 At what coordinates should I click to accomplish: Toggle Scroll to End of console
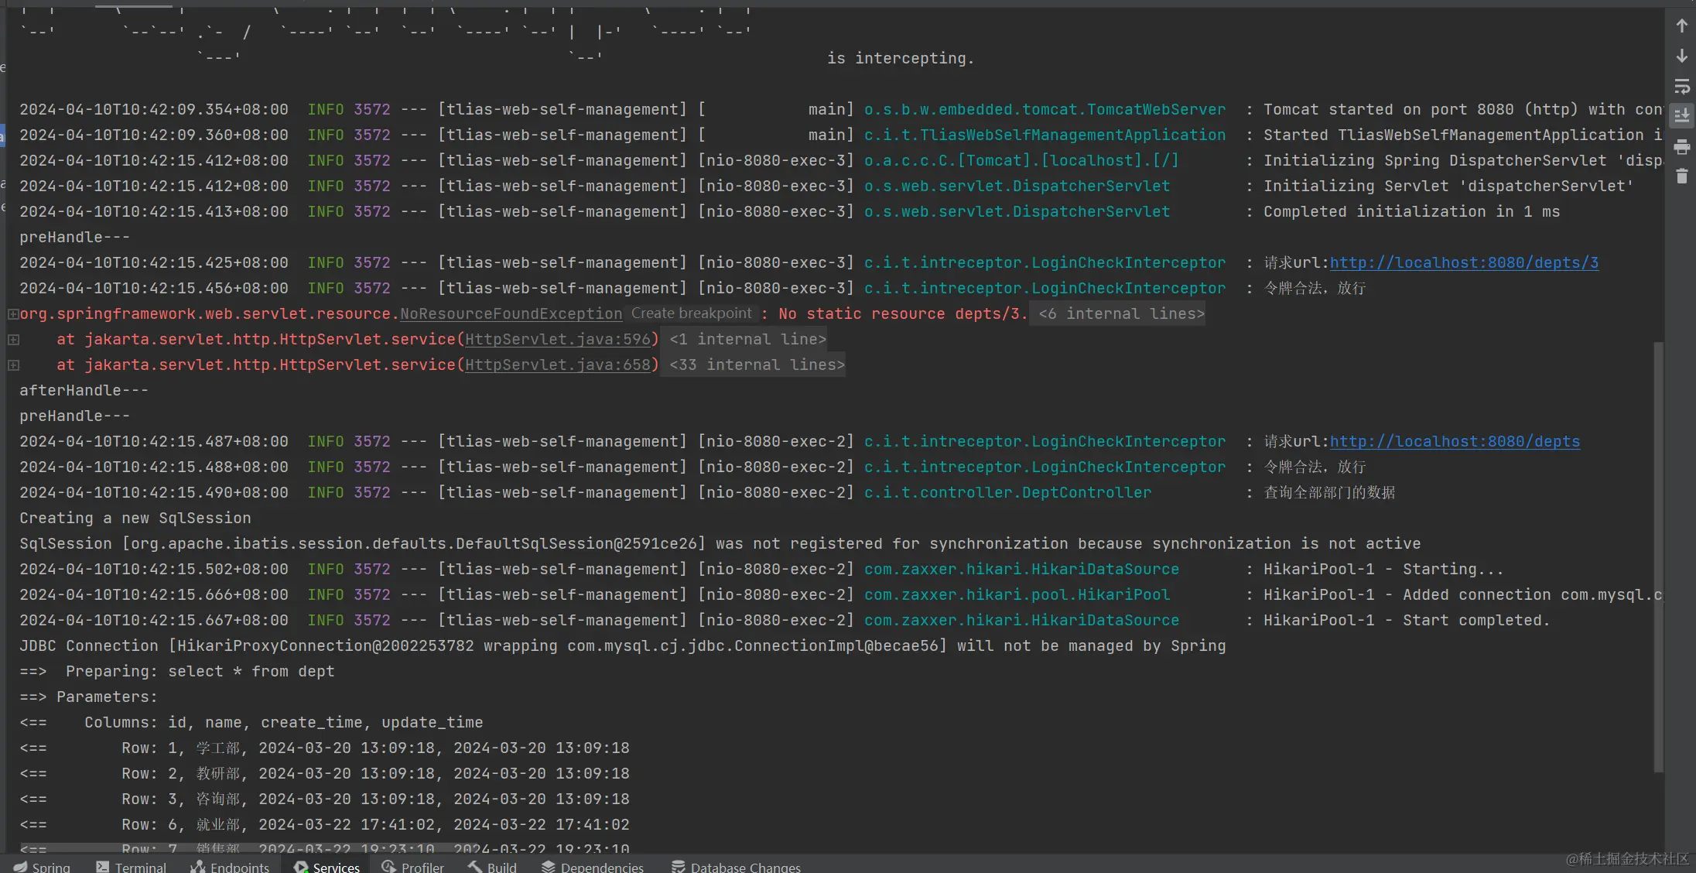click(1681, 117)
